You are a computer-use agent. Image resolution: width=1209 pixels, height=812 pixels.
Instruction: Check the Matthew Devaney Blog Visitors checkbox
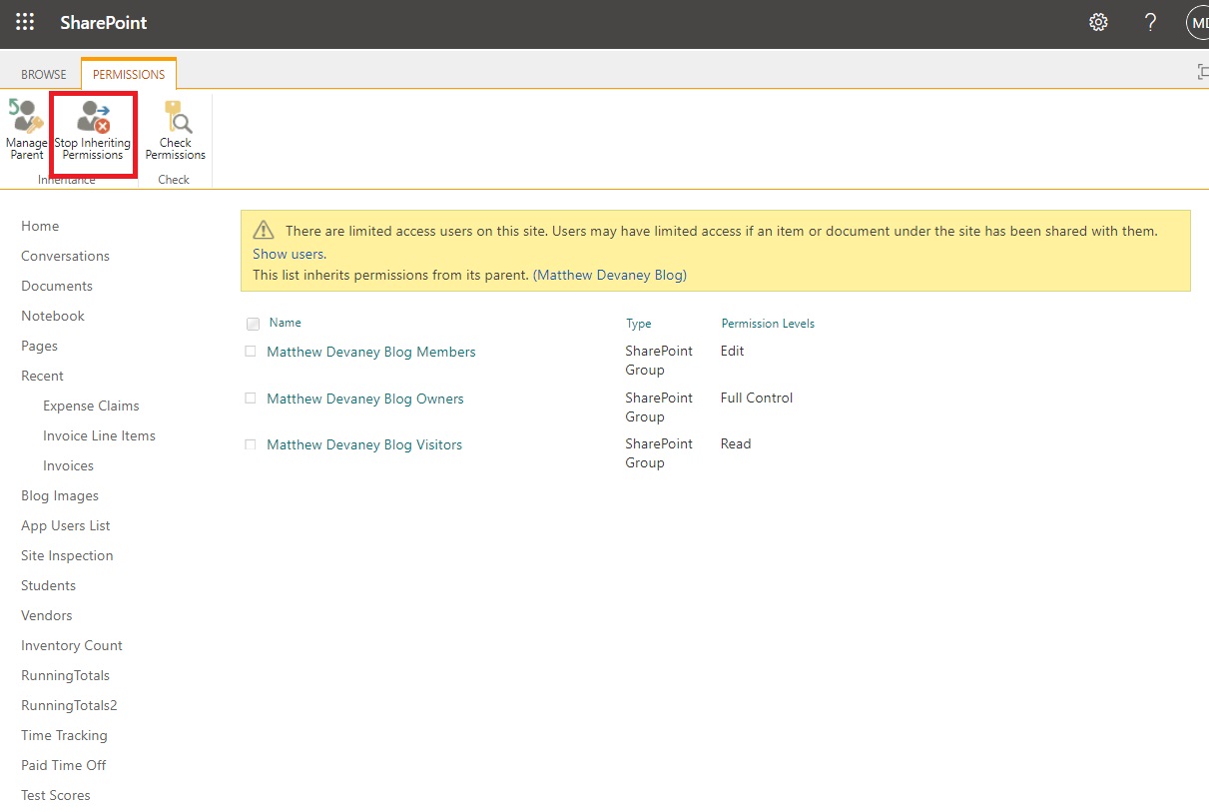[250, 443]
